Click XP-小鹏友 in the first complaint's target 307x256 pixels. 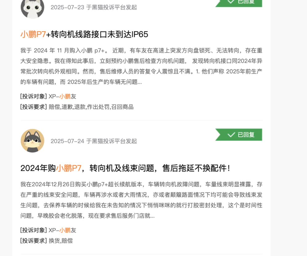(62, 96)
